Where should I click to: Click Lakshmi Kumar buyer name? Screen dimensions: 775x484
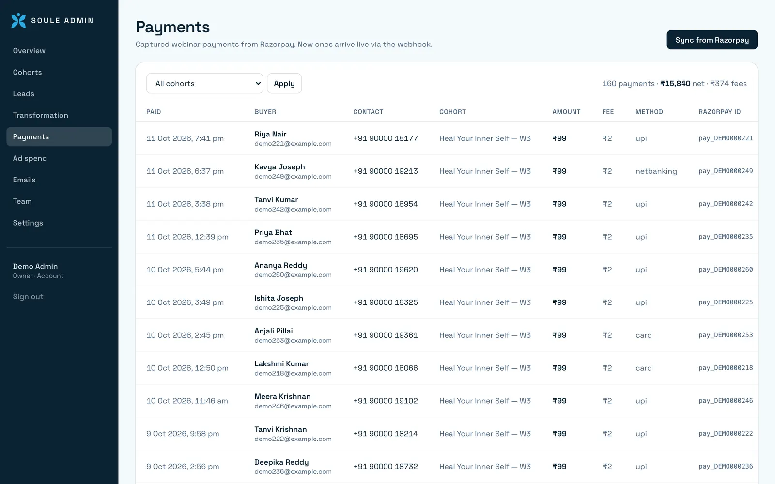(281, 363)
